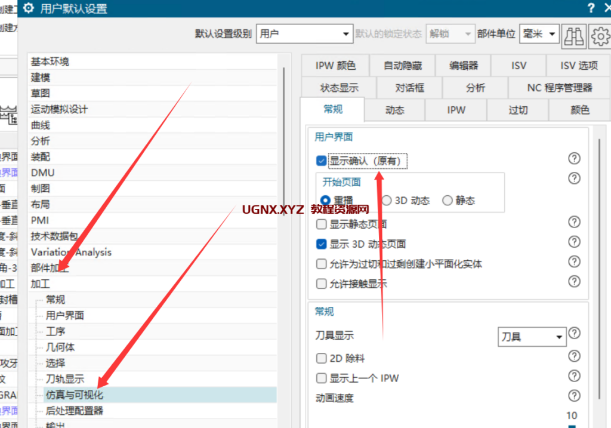Open the 刀具显示 dropdown showing 刀具
The height and width of the screenshot is (428, 611).
point(531,337)
